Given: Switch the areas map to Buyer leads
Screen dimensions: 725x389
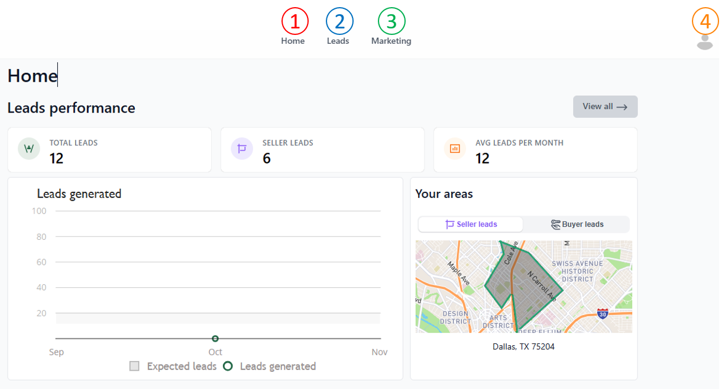Looking at the screenshot, I should pyautogui.click(x=577, y=224).
